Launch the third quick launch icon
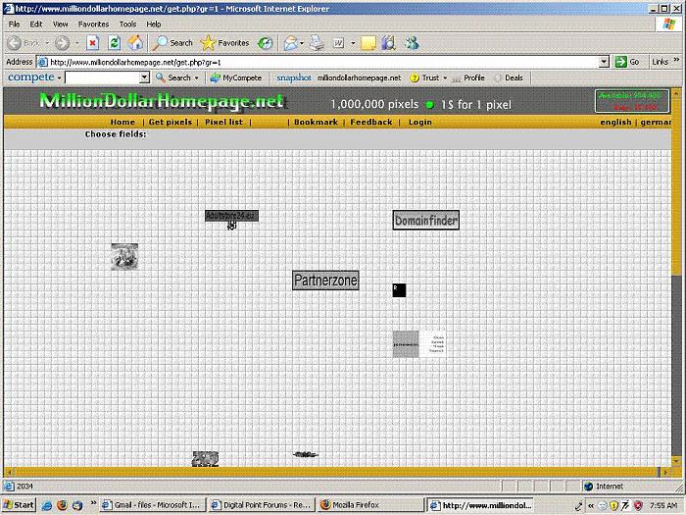The width and height of the screenshot is (686, 515). 77,505
